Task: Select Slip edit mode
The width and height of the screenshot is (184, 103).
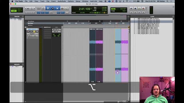Action: pyautogui.click(x=14, y=11)
